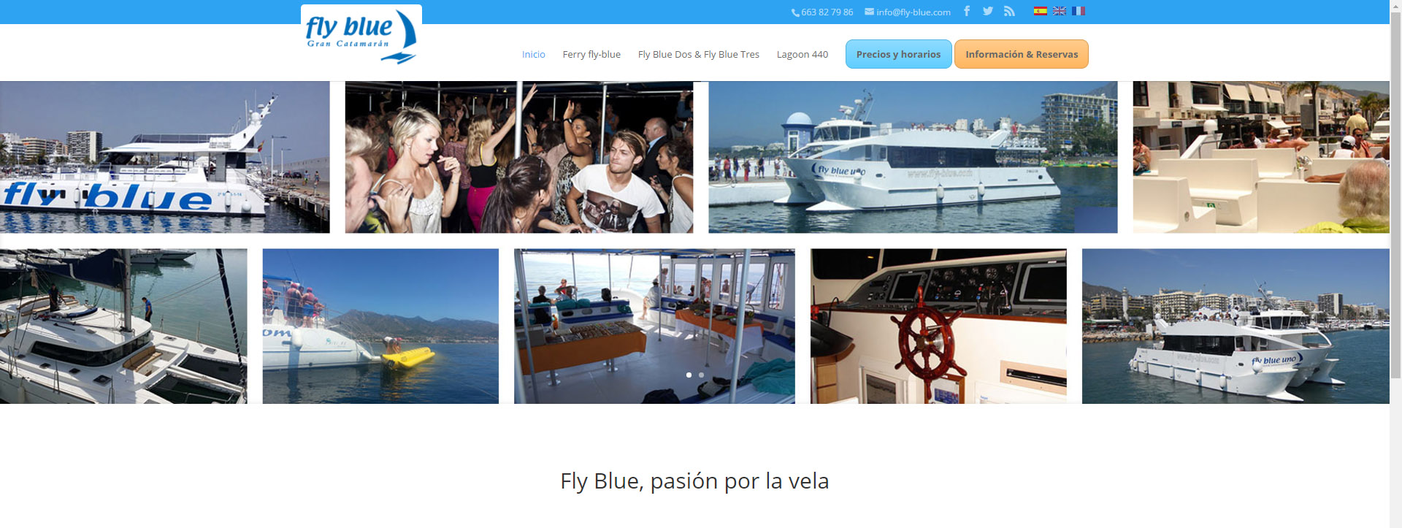Click the page vertical scrollbar
1402x528 pixels.
click(x=1395, y=264)
